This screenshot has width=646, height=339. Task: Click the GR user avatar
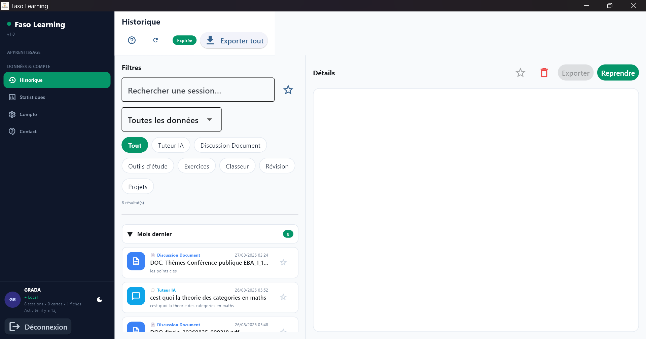12,300
